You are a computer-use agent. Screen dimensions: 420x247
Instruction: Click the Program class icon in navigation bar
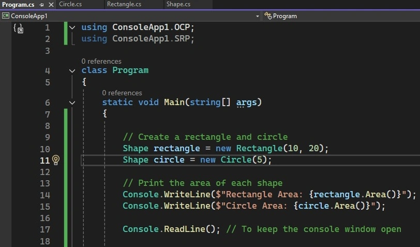coord(268,16)
